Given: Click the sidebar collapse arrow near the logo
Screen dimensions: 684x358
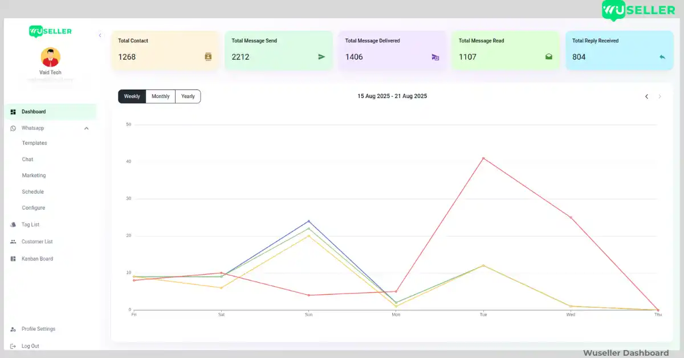Looking at the screenshot, I should point(100,35).
